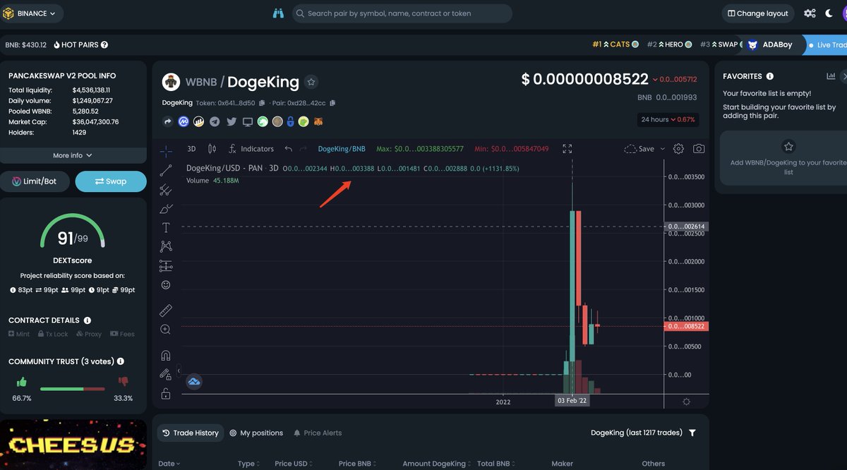Open the global settings gears icon

click(x=810, y=13)
